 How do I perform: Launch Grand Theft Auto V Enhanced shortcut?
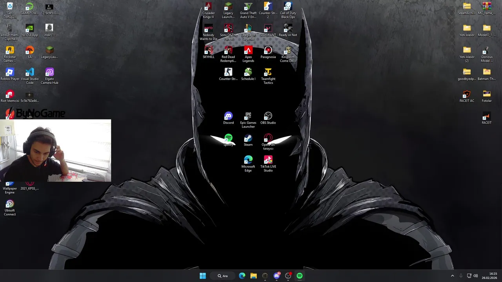point(248,11)
